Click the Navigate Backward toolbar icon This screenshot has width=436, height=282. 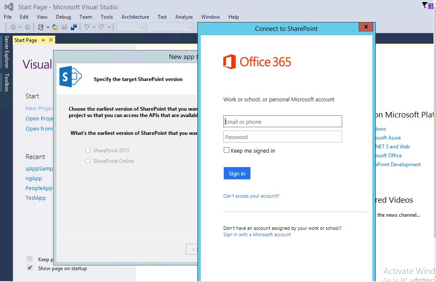(x=13, y=27)
